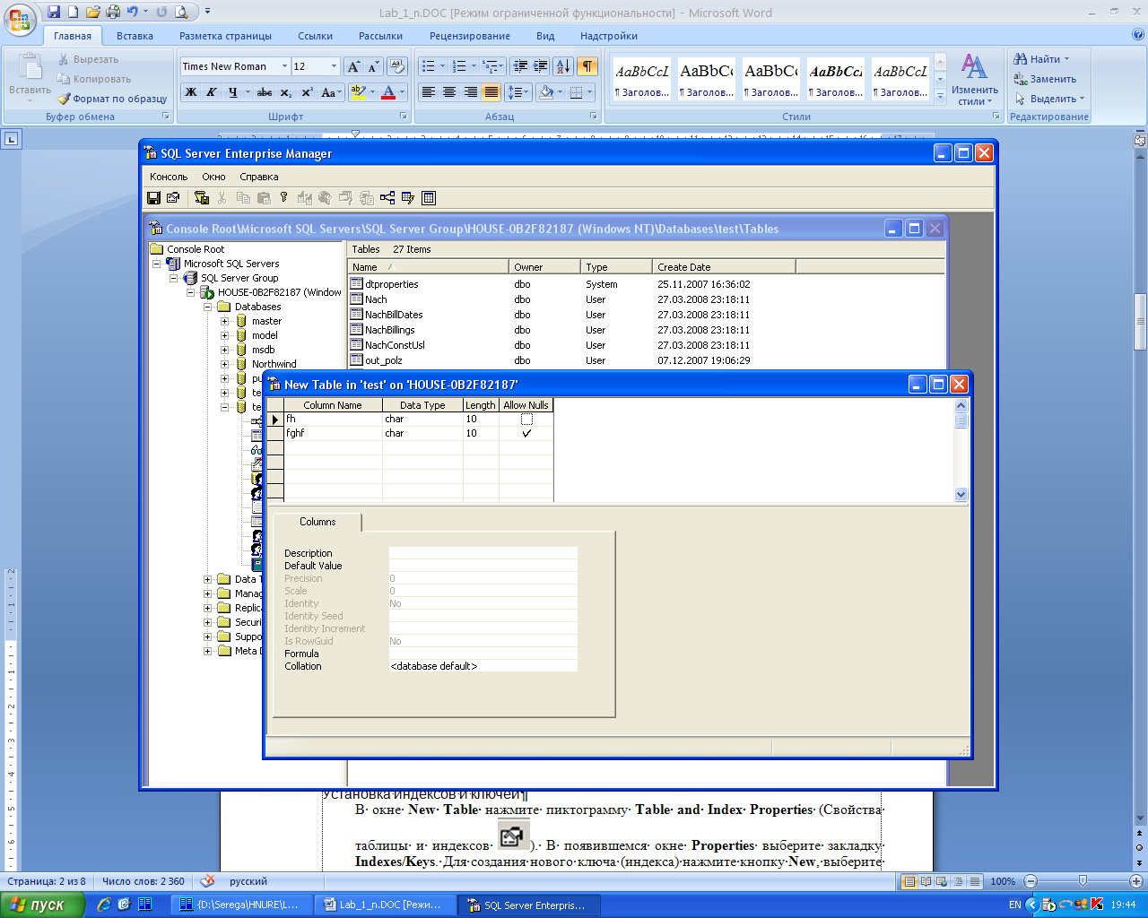This screenshot has width=1148, height=918.
Task: Switch to the Рецензирование ribbon tab
Action: coord(470,36)
